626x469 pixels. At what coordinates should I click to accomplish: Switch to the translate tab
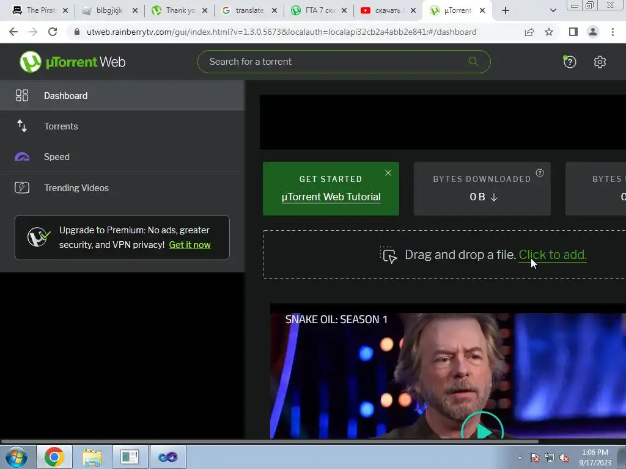pyautogui.click(x=249, y=11)
